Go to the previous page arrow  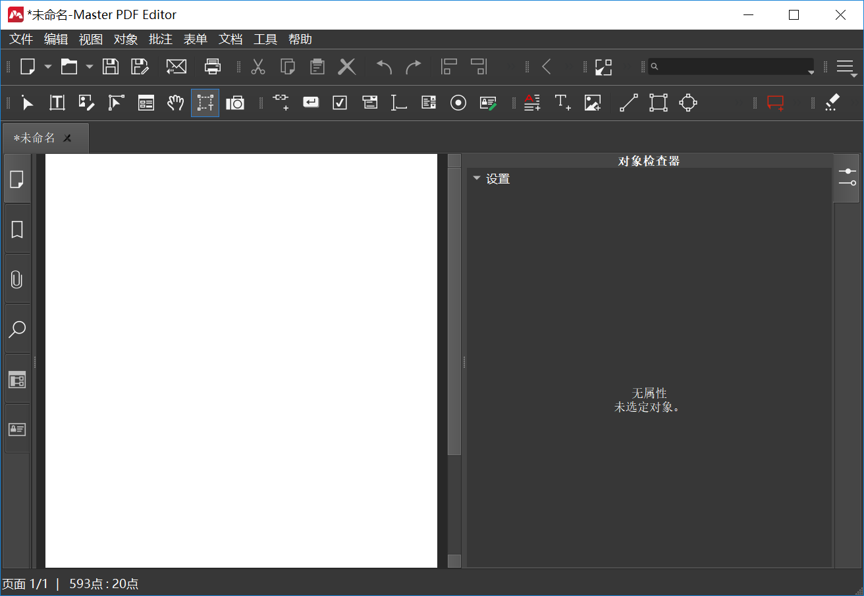tap(547, 66)
